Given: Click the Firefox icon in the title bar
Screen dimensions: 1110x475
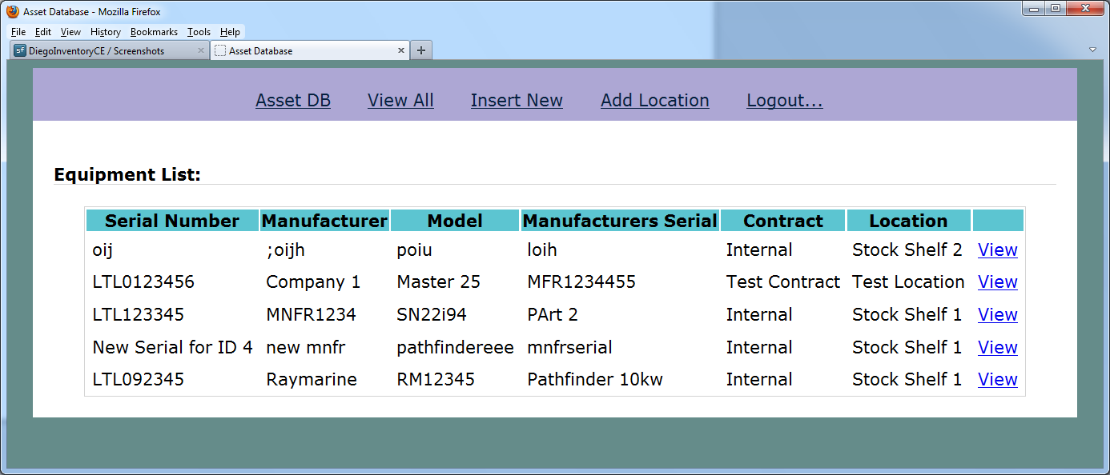Looking at the screenshot, I should click(x=11, y=11).
